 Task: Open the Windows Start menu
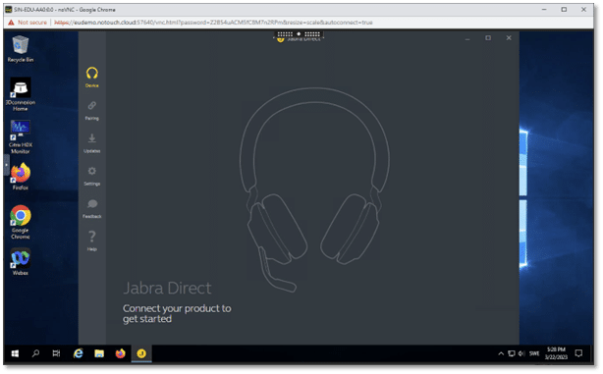click(x=15, y=354)
